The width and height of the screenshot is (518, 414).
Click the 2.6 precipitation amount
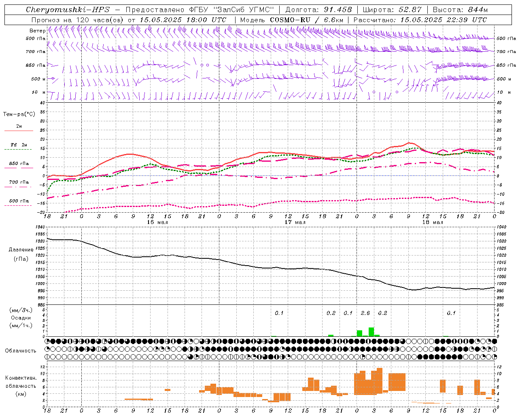(365, 313)
